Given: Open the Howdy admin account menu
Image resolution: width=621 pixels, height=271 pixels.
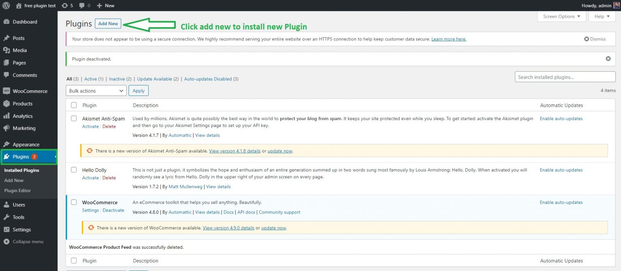Looking at the screenshot, I should pyautogui.click(x=597, y=5).
